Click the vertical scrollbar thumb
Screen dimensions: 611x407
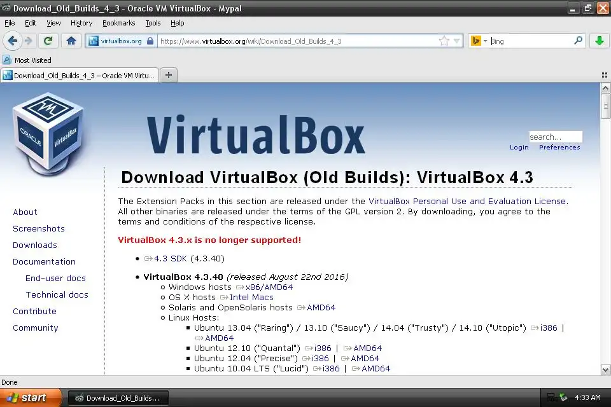605,106
